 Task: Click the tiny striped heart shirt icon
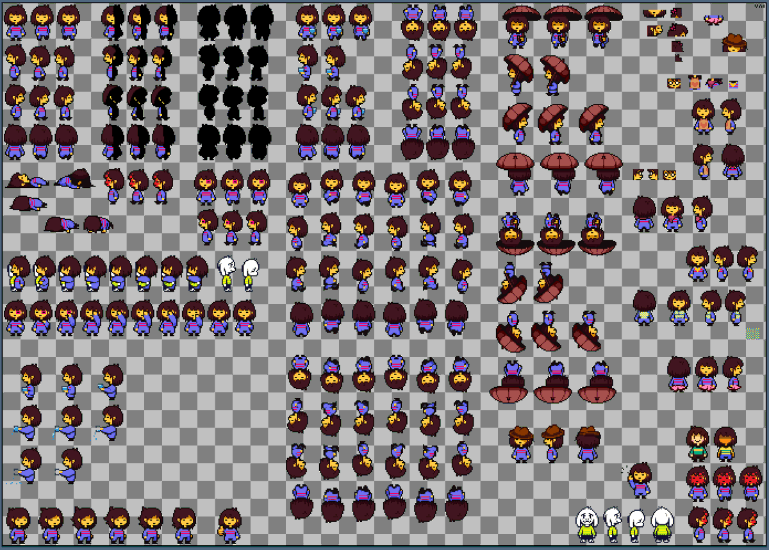(x=732, y=83)
